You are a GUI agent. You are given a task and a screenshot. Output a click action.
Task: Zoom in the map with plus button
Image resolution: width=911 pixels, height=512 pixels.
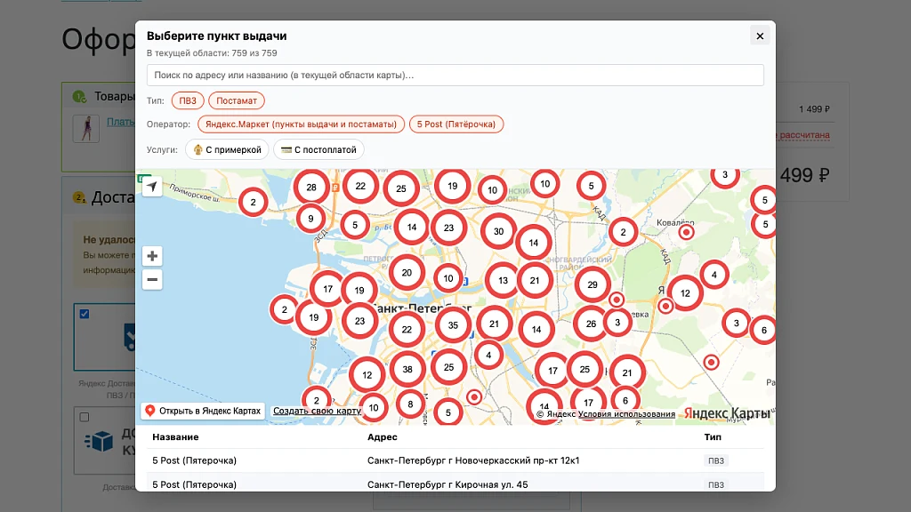[152, 256]
